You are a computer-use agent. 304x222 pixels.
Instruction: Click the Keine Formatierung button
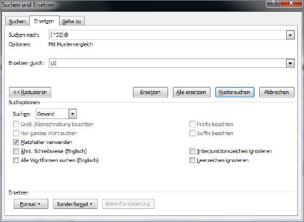128,204
